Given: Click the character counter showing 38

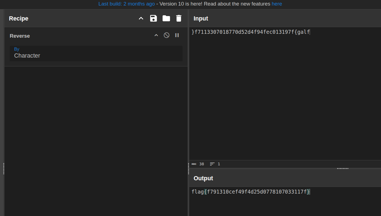Looking at the screenshot, I should click(x=201, y=164).
